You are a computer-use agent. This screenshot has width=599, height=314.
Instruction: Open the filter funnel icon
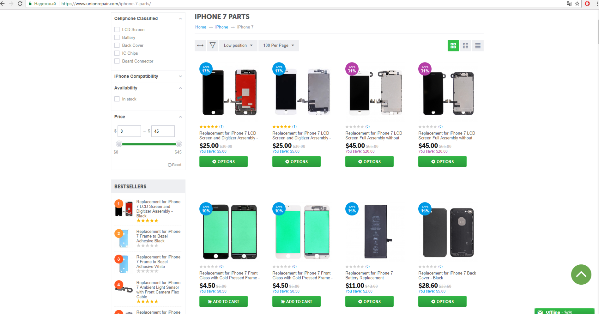click(213, 45)
